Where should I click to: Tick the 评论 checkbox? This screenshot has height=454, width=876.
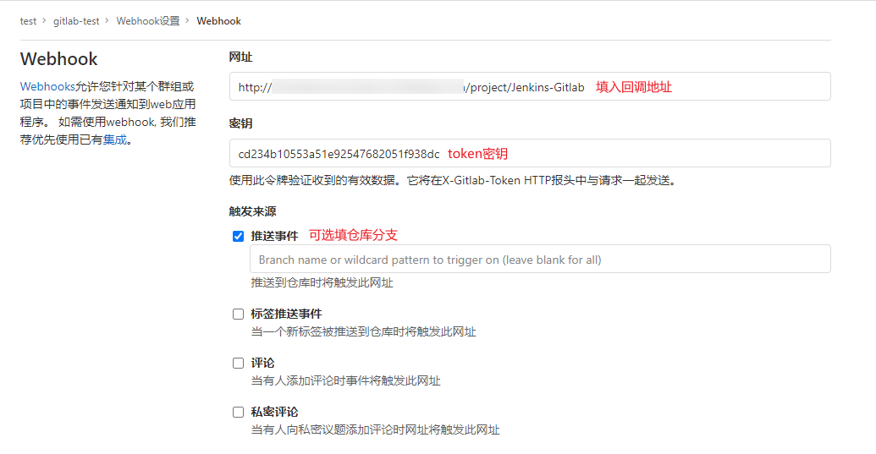tap(239, 363)
